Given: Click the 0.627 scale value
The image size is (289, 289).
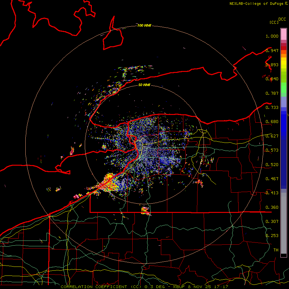Looking at the screenshot, I should 272,136.
